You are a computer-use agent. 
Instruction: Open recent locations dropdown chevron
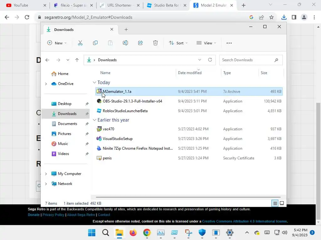tap(68, 60)
